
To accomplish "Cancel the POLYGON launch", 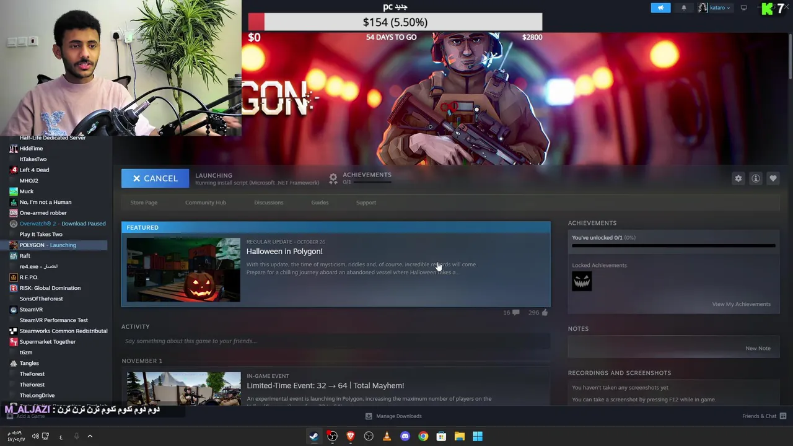I will click(155, 178).
